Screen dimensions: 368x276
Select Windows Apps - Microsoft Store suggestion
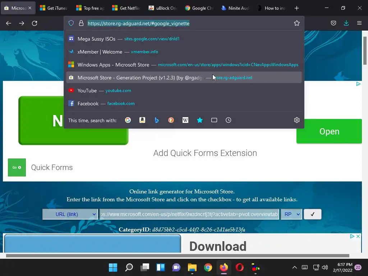click(184, 65)
